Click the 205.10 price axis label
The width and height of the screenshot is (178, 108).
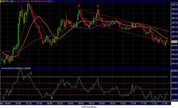click(174, 32)
